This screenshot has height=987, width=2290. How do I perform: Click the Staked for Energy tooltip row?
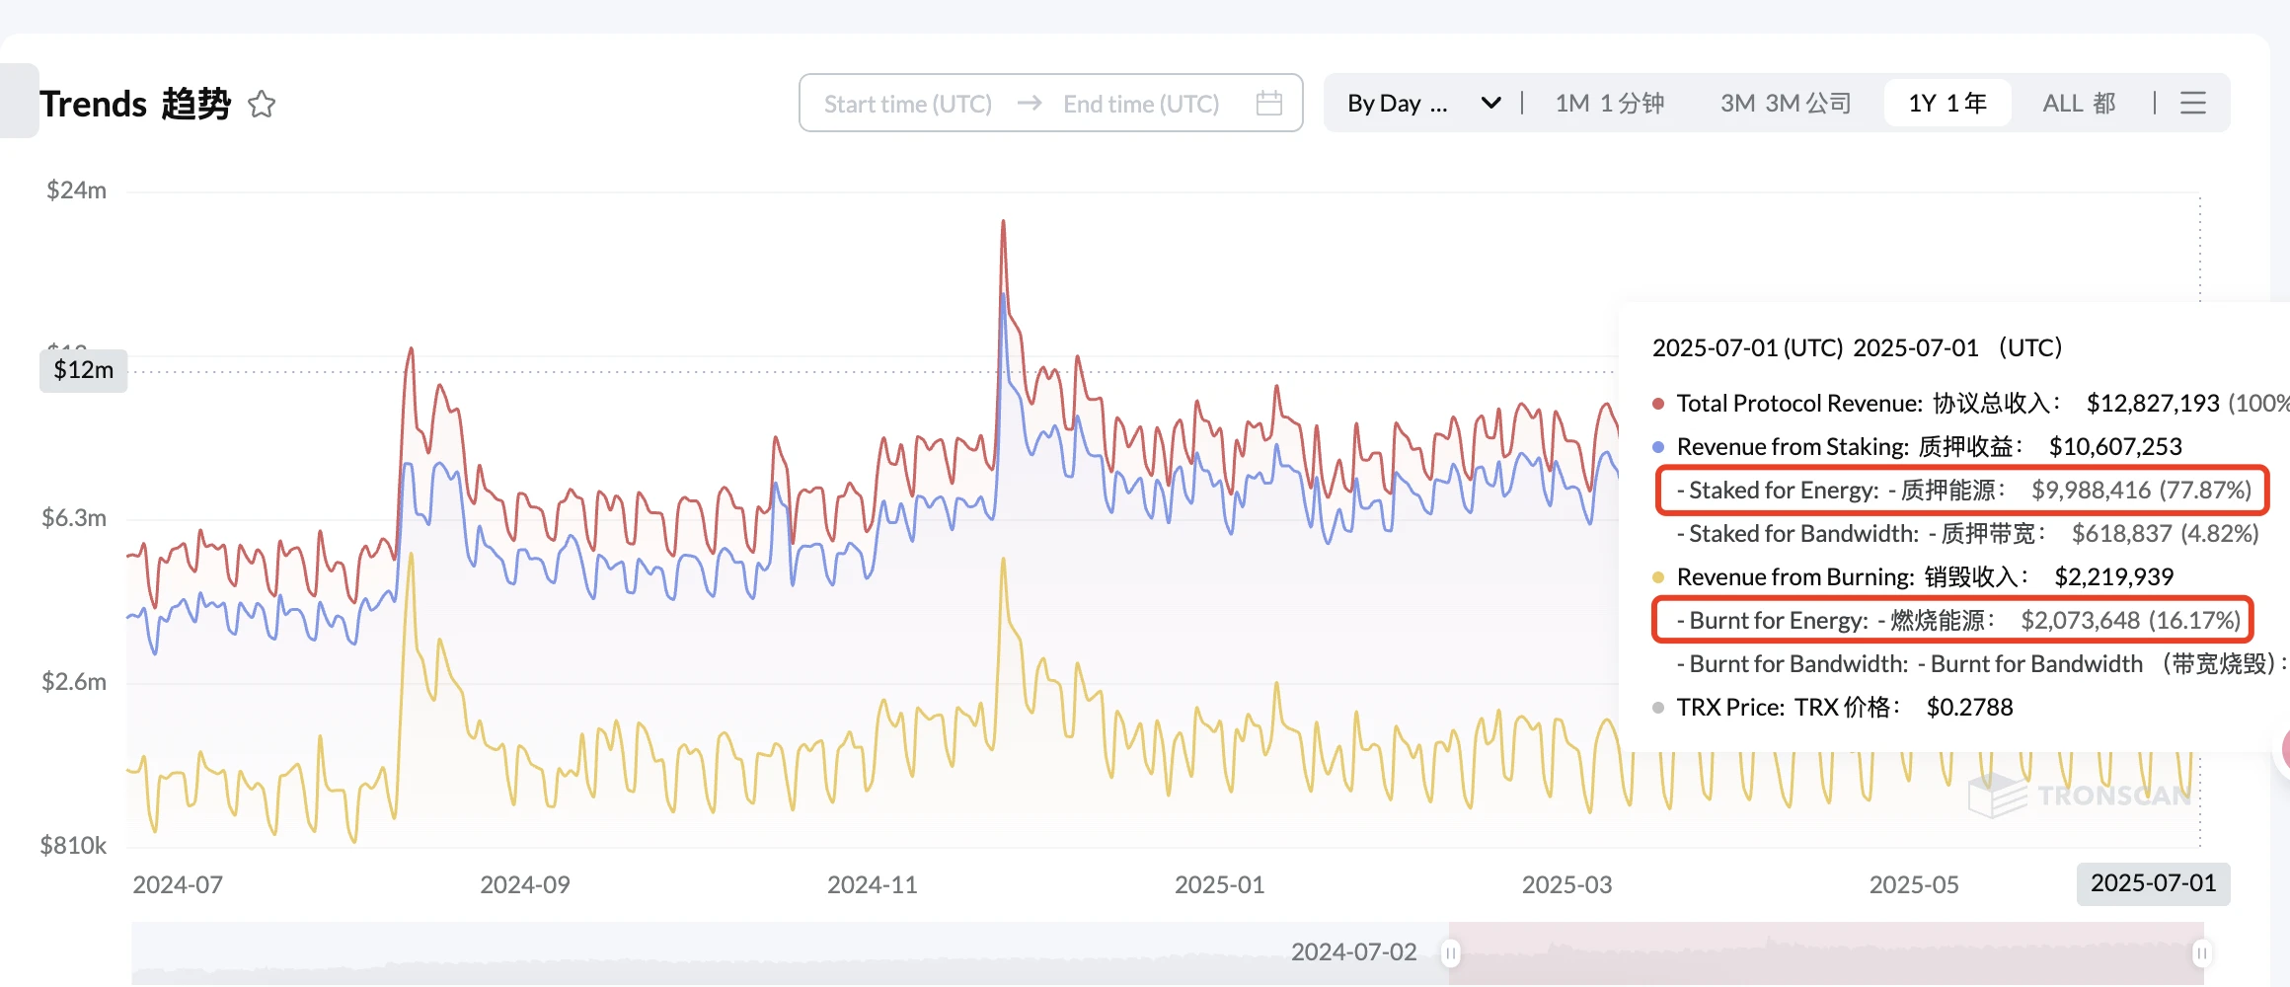coord(1962,491)
